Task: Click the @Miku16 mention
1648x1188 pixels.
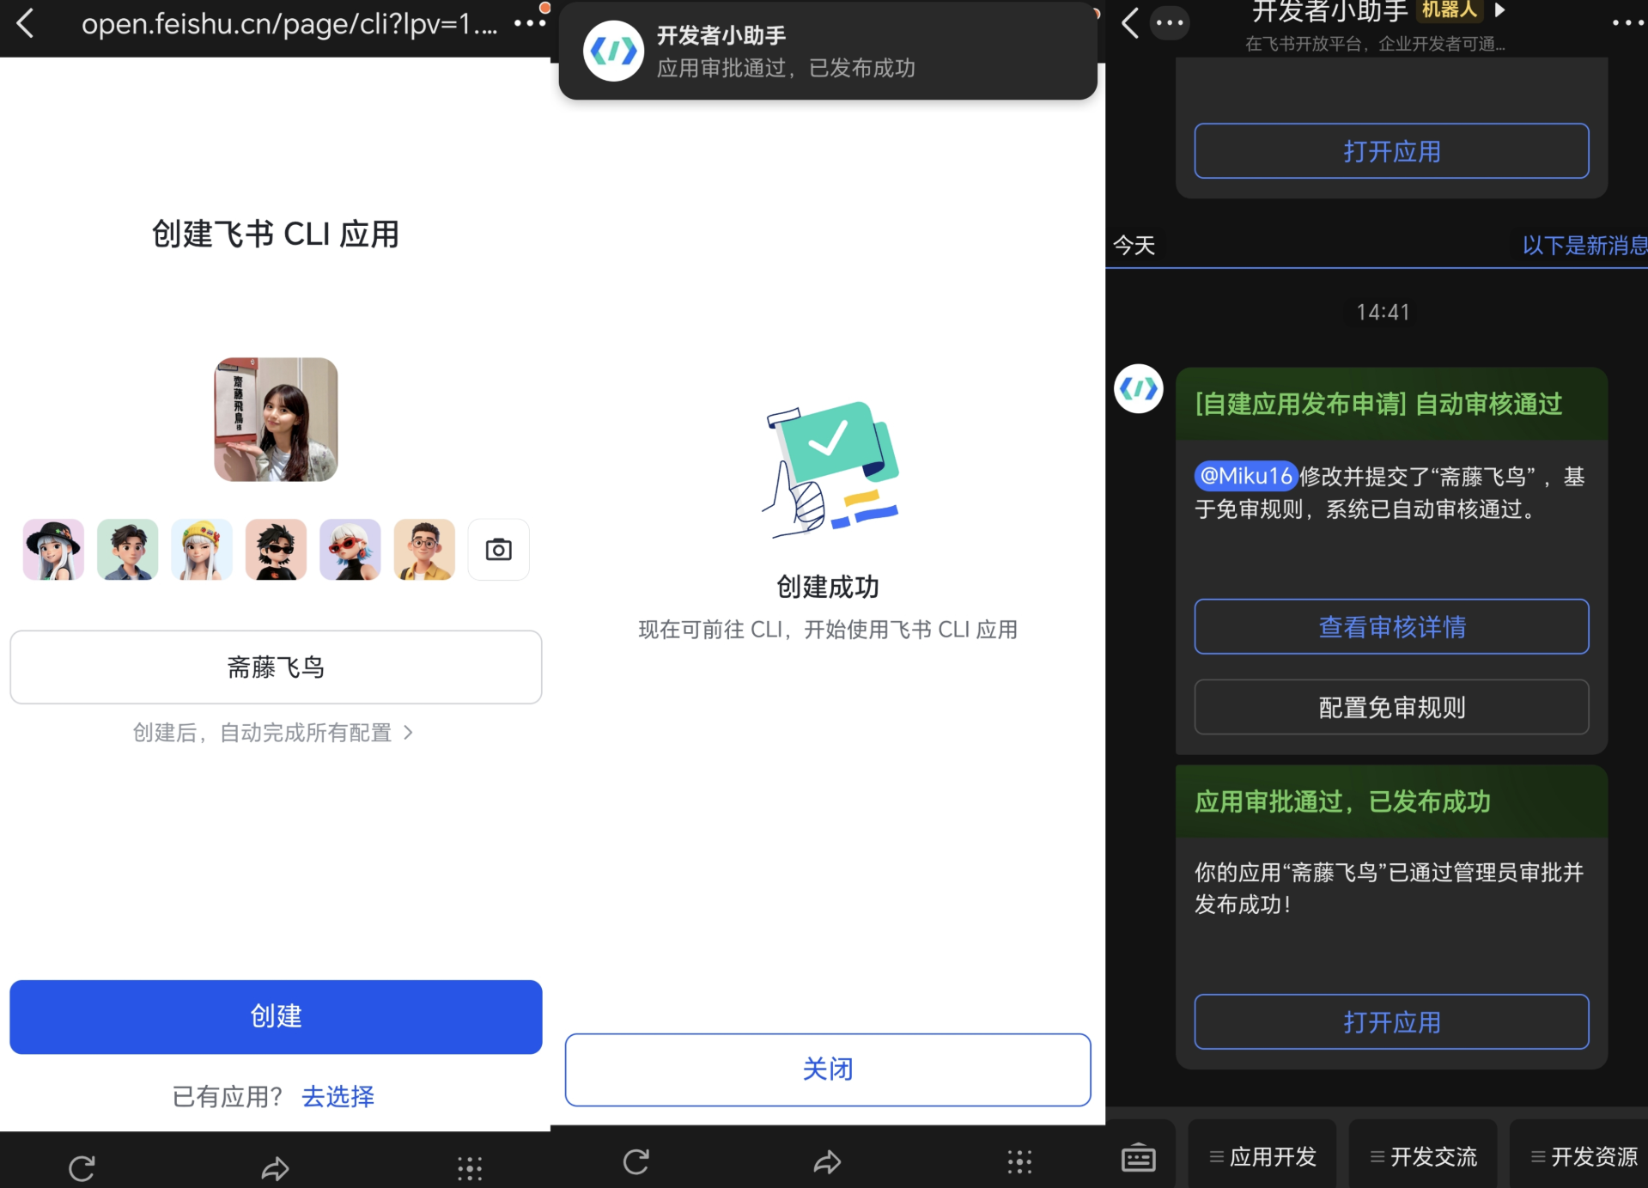Action: (1246, 476)
